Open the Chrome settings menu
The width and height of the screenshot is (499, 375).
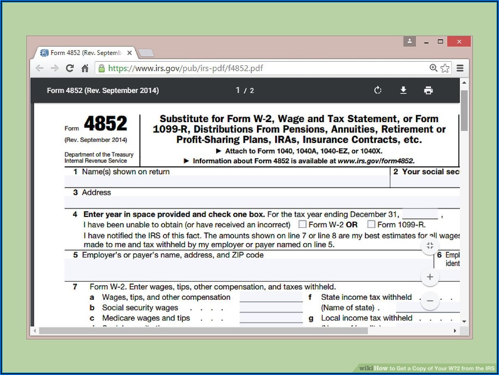(x=460, y=68)
